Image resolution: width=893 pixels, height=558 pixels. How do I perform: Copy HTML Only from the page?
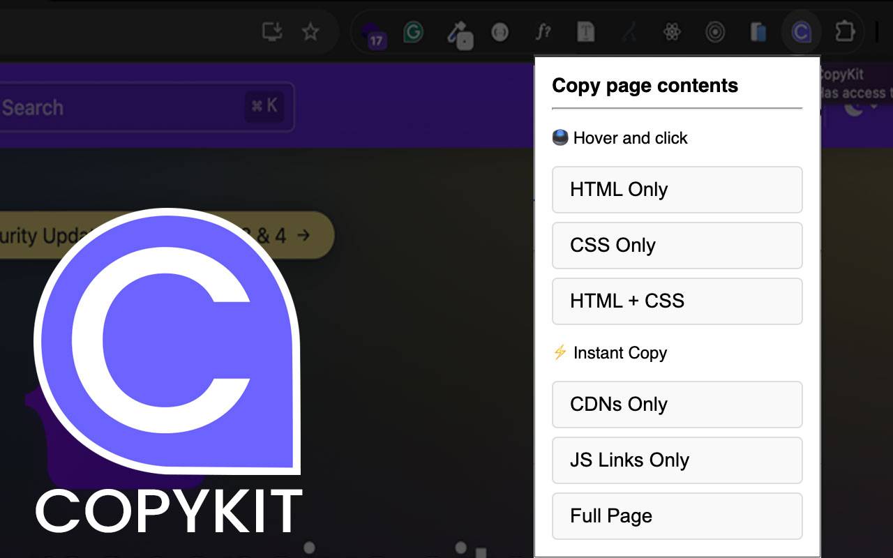[677, 189]
